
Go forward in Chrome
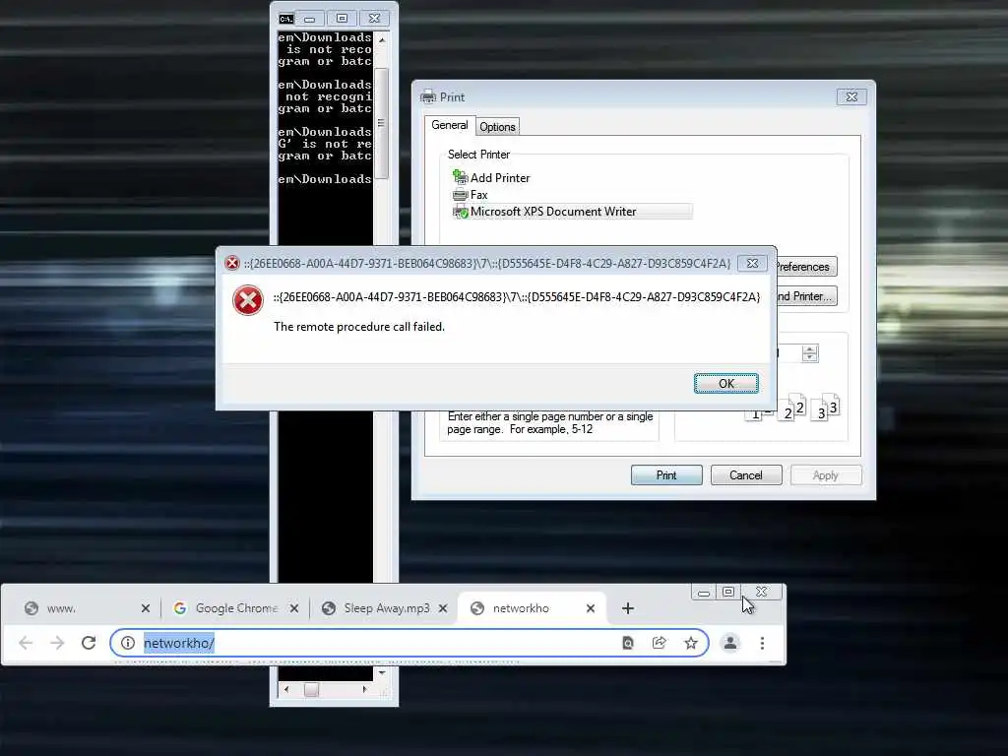coord(57,643)
